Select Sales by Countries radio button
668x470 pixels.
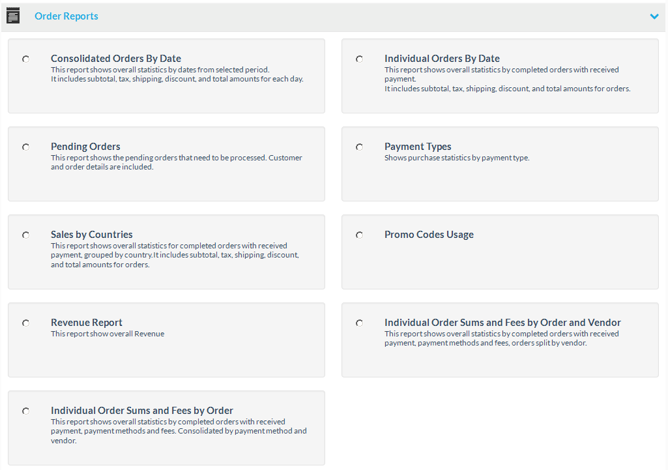click(x=26, y=235)
